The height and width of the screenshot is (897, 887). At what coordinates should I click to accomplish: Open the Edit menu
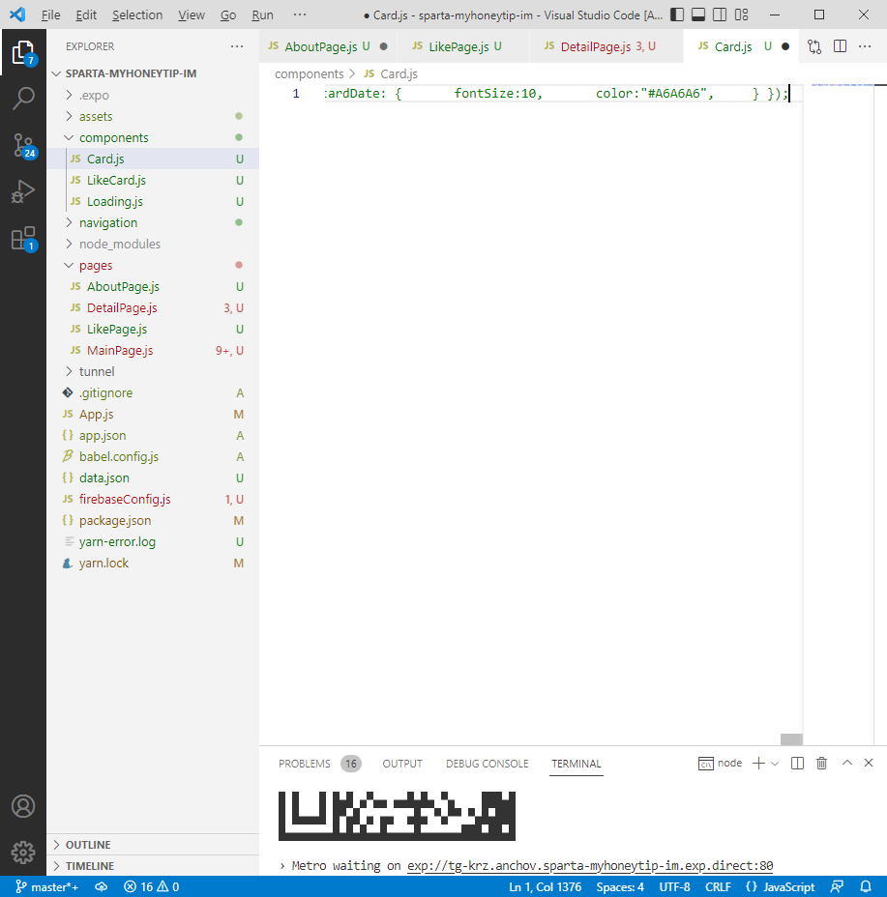pyautogui.click(x=86, y=14)
